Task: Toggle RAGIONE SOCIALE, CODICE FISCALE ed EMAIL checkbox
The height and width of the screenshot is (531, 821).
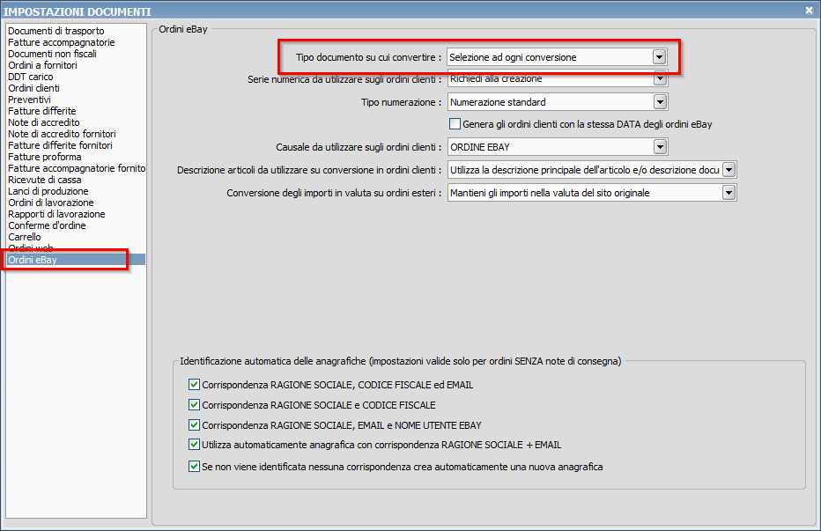Action: click(194, 384)
